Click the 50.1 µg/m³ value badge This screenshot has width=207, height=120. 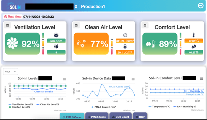(x=125, y=52)
